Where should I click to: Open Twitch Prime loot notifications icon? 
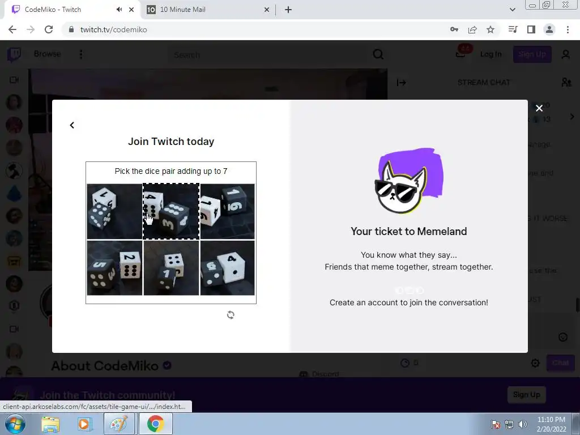click(461, 54)
